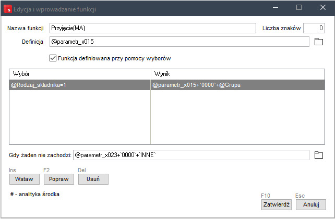Select the @parametr_x015+`0000`+@Grupa result cell

coord(237,85)
